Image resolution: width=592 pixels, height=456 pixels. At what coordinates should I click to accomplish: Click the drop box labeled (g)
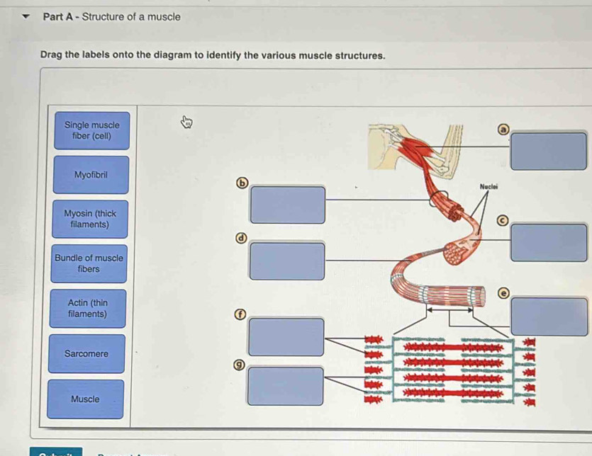point(287,384)
